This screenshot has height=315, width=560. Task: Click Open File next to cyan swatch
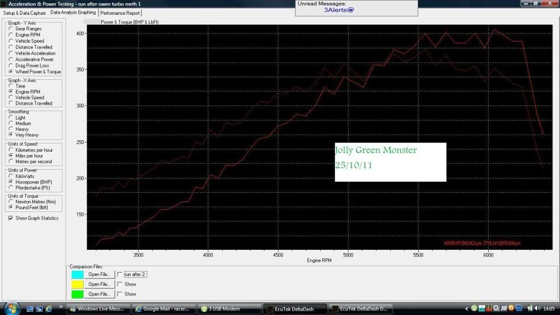tap(100, 274)
